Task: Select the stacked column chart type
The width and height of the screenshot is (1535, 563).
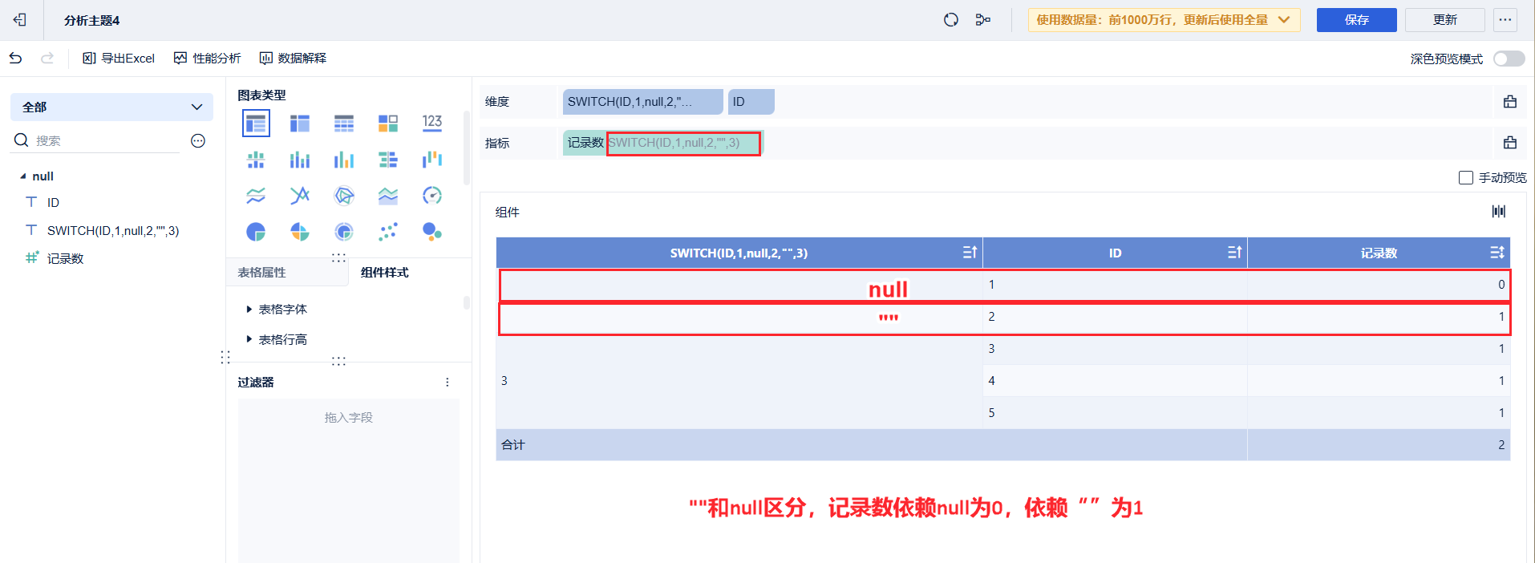Action: coord(300,160)
